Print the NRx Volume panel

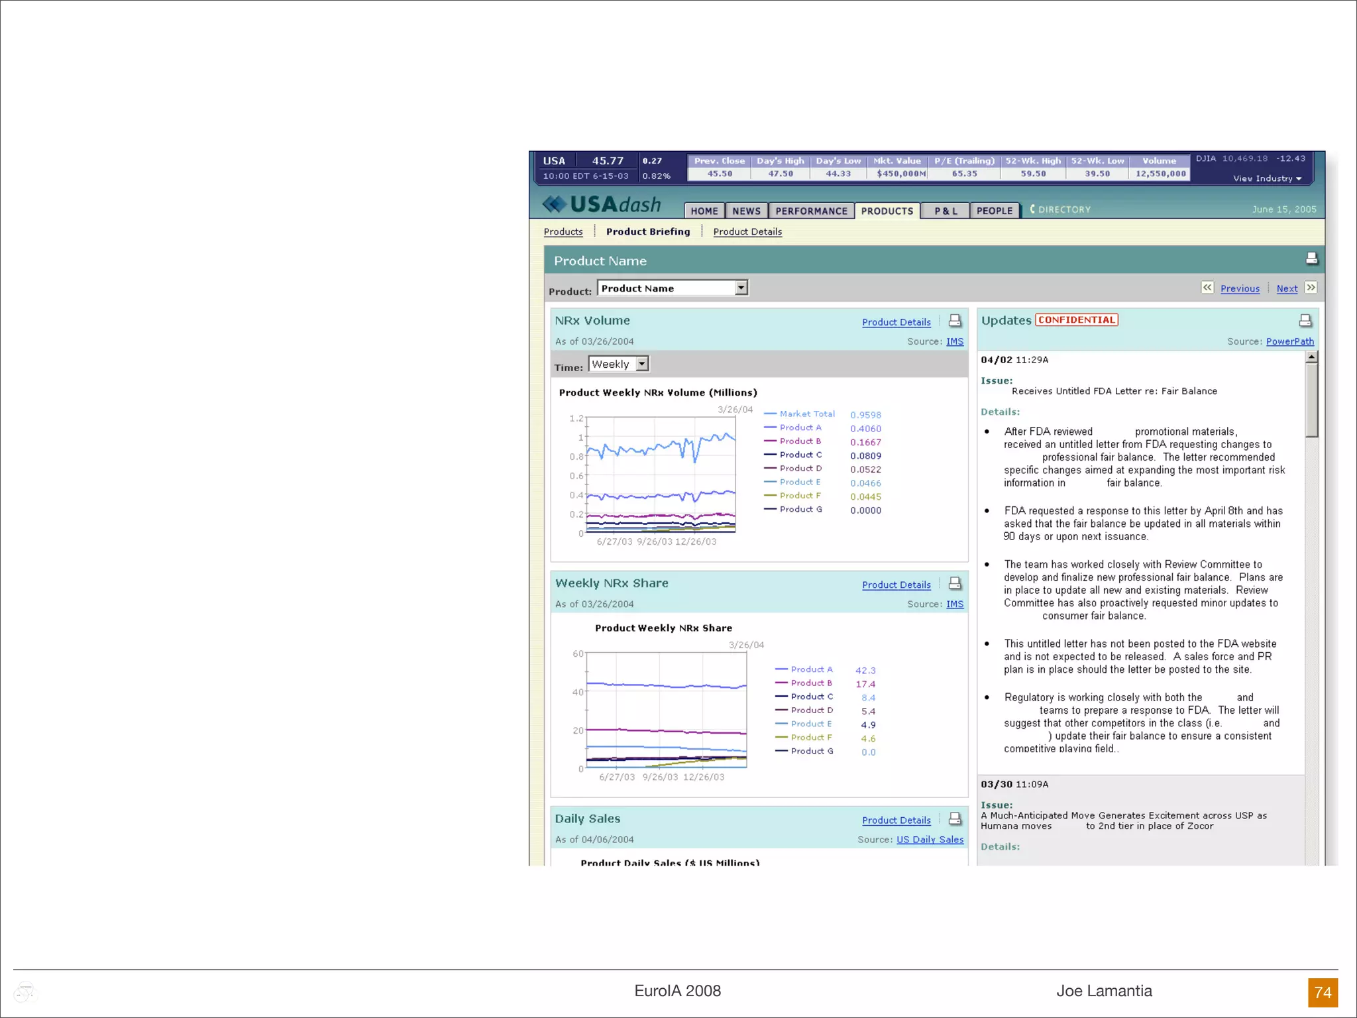coord(955,321)
